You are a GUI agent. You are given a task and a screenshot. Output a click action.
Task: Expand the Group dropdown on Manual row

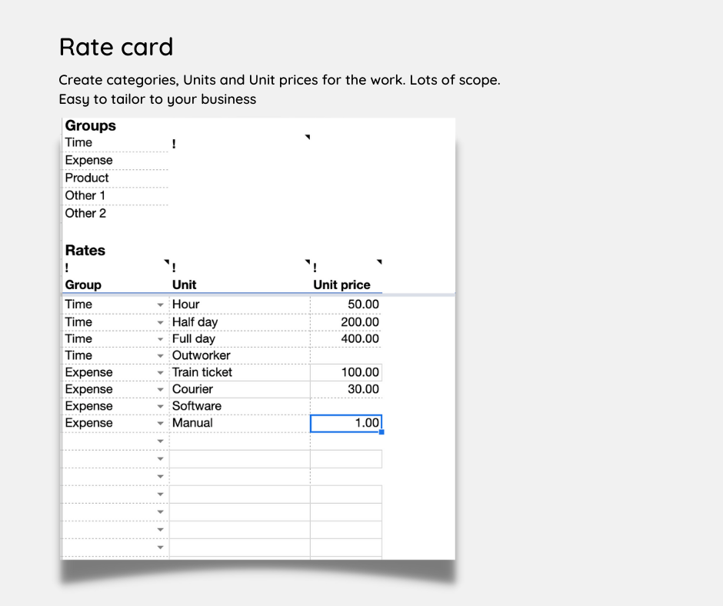tap(161, 424)
